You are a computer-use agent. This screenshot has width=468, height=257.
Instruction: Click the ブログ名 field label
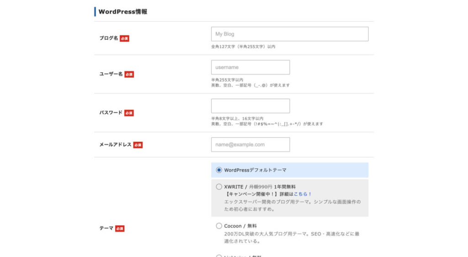click(108, 38)
